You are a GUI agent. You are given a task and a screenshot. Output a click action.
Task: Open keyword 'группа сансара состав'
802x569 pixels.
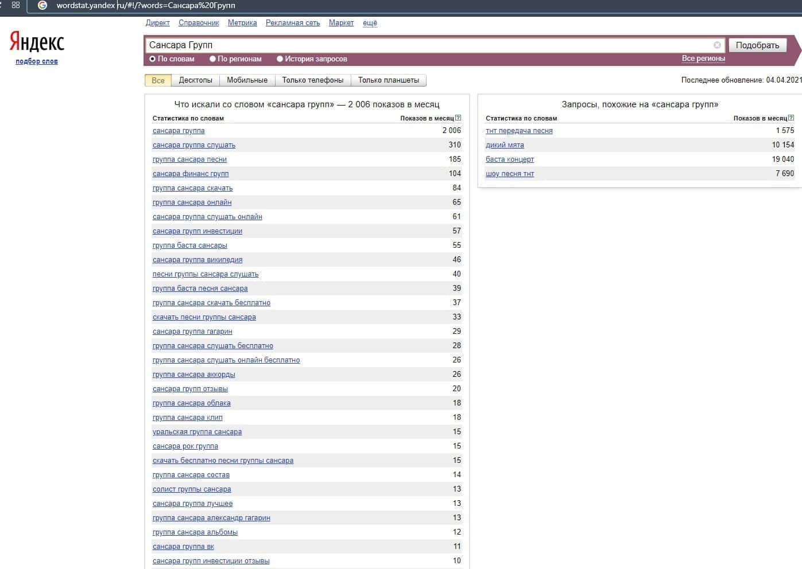point(191,475)
